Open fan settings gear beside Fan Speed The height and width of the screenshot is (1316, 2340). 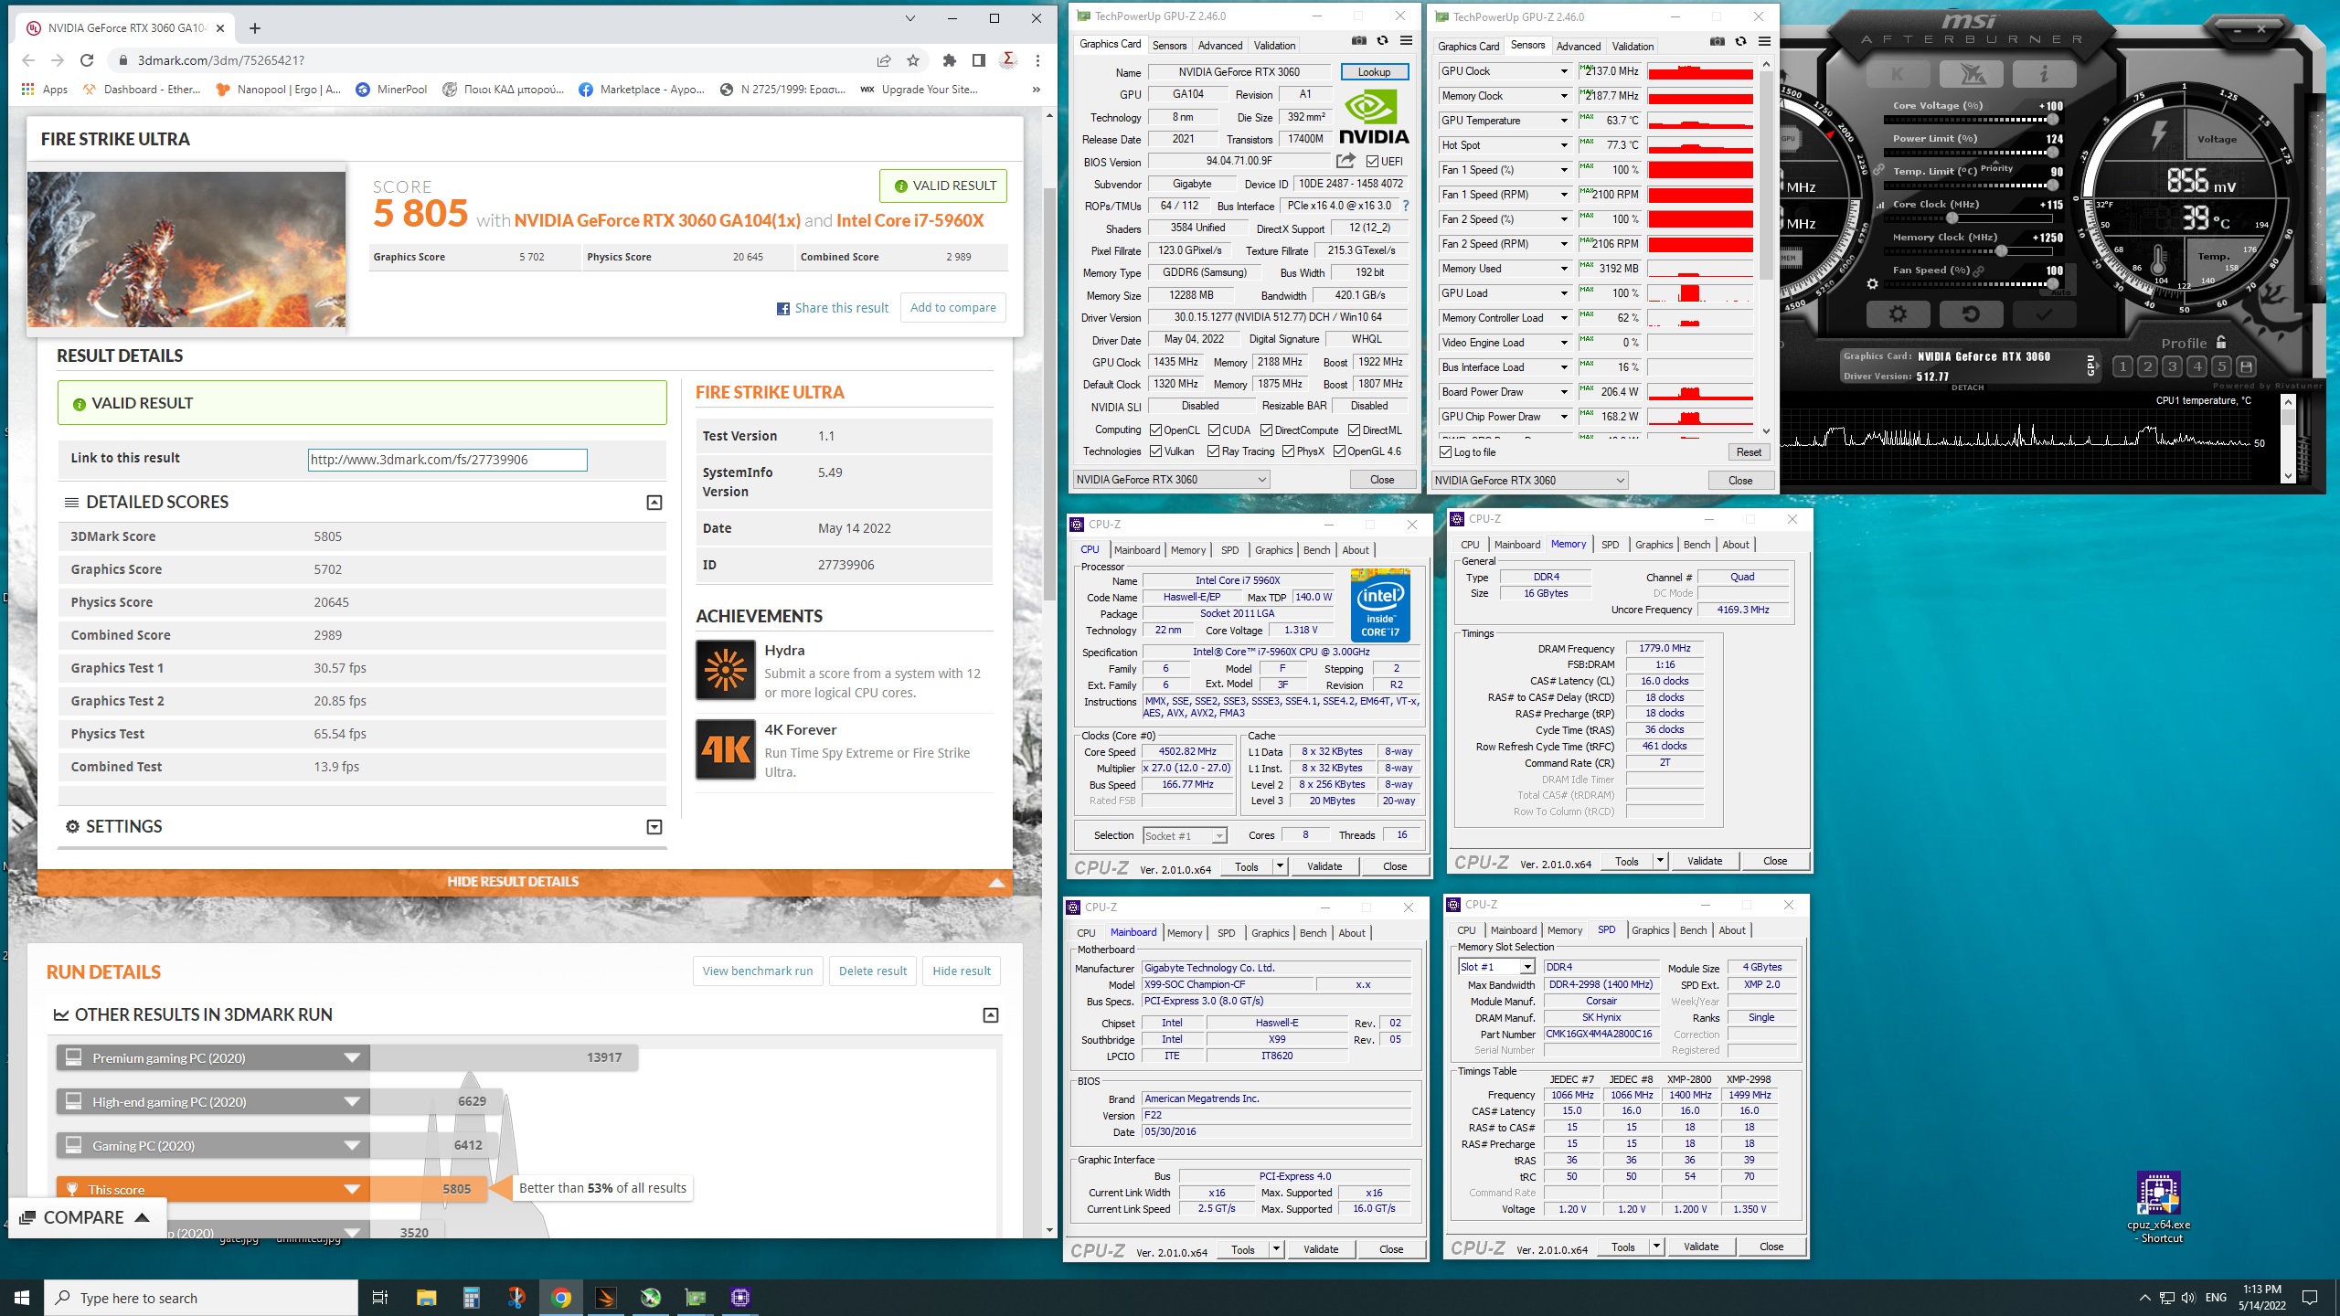pos(1872,284)
